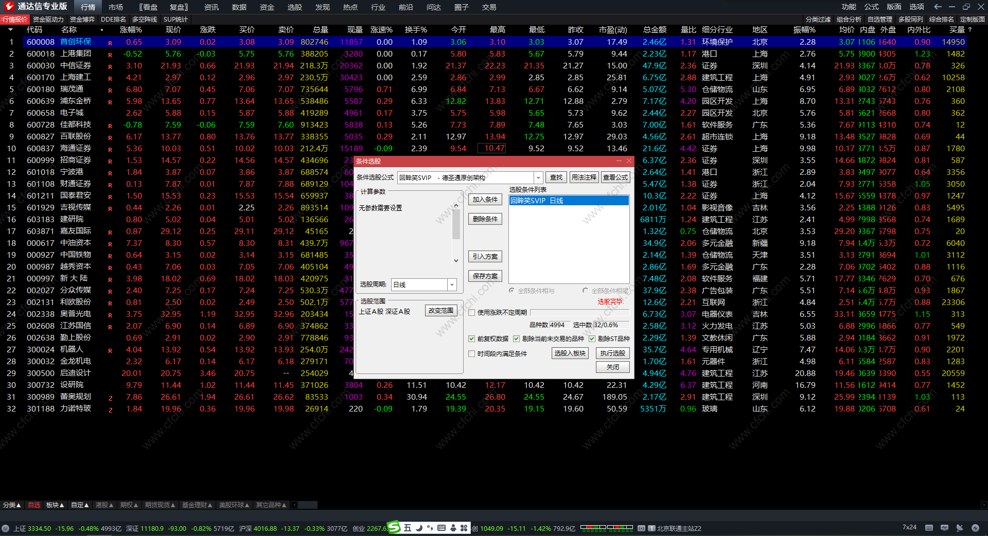Switch to the DDE排名 tab
The height and width of the screenshot is (536, 988).
coord(113,20)
